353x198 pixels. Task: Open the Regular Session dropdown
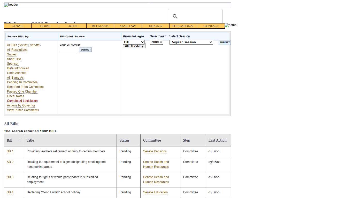coord(191,42)
